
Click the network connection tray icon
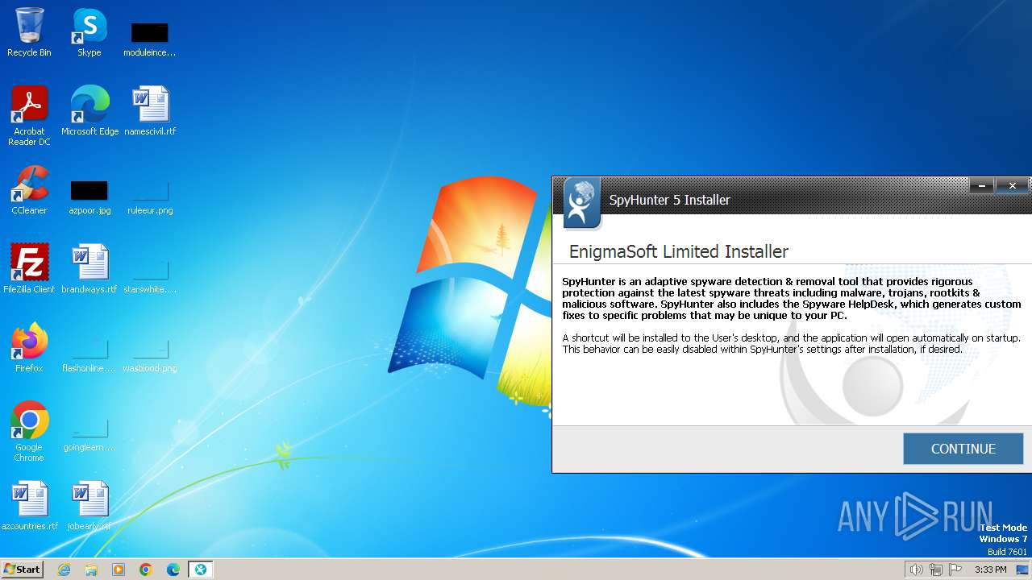[936, 570]
